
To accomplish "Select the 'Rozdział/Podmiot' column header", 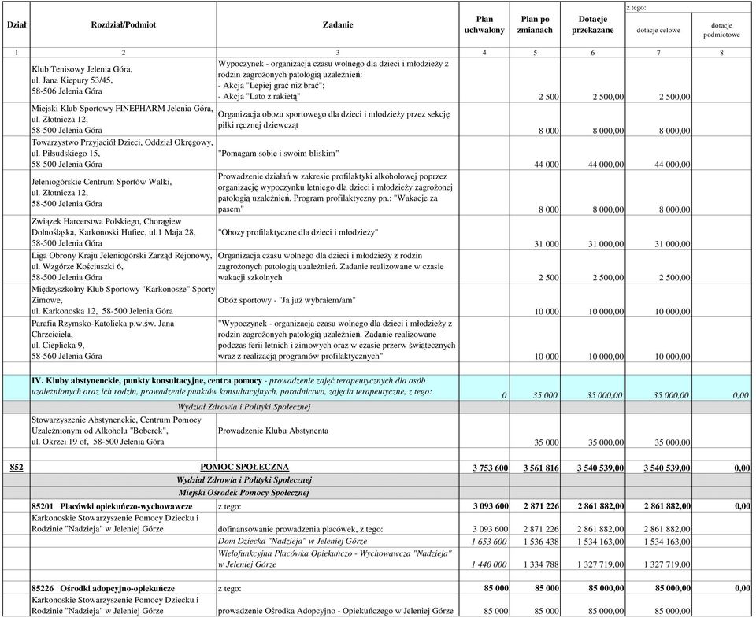I will tap(124, 24).
